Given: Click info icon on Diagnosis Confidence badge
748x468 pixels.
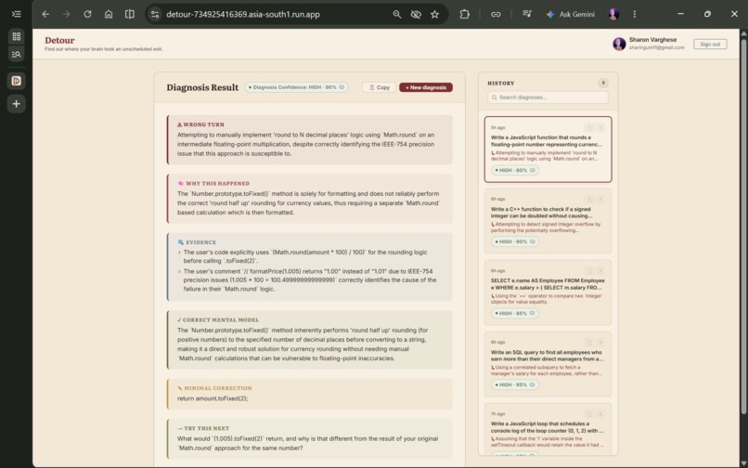Looking at the screenshot, I should (342, 87).
